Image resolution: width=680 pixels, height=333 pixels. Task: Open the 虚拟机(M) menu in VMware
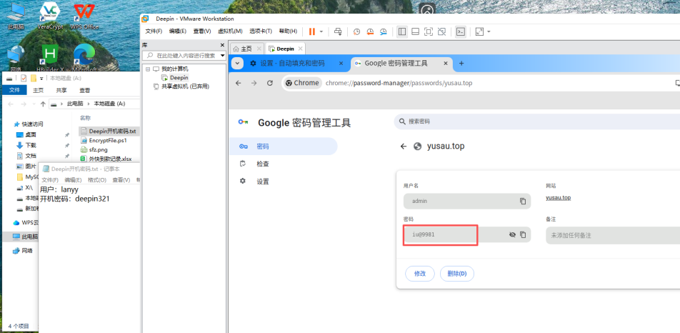tap(230, 31)
